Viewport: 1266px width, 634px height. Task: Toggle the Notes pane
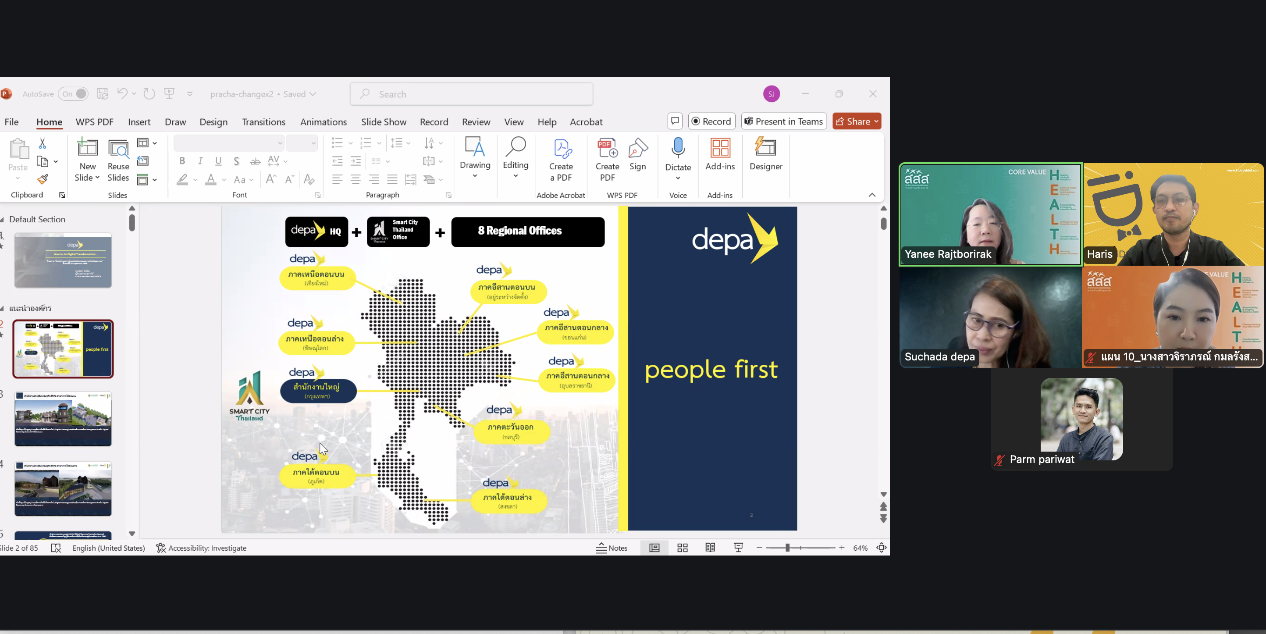612,548
